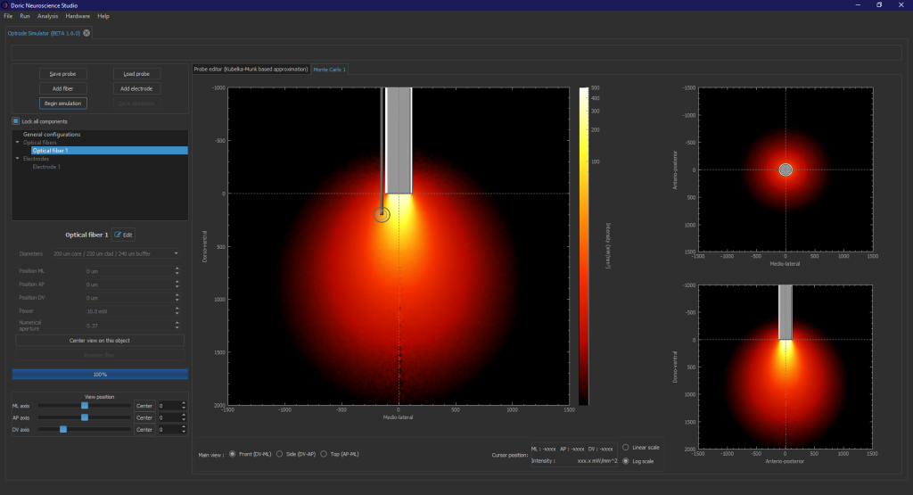Viewport: 913px width, 495px height.
Task: Click the Begin simulation button
Action: (x=63, y=103)
